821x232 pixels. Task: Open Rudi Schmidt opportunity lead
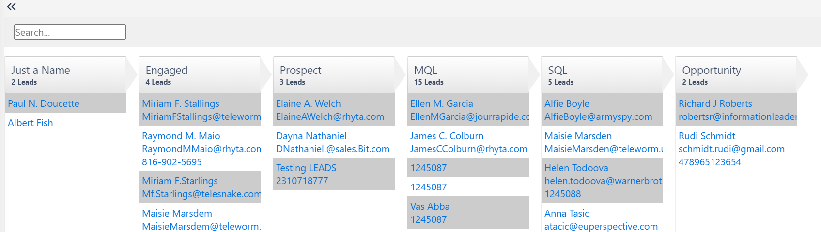707,136
